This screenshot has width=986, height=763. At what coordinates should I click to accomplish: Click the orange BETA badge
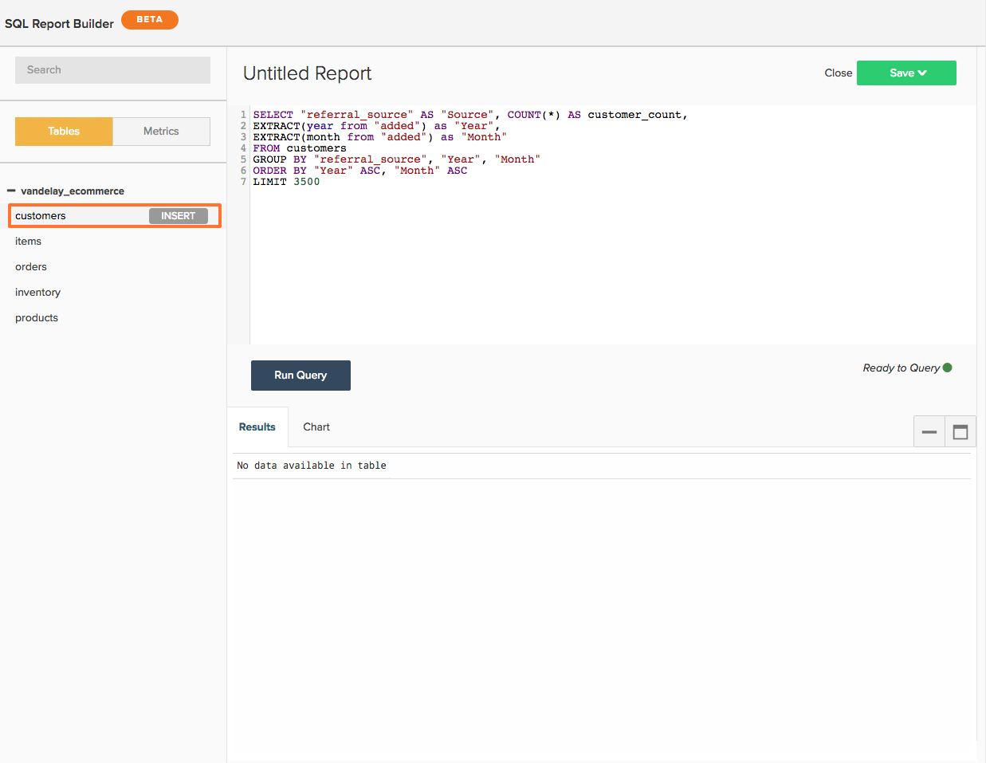150,19
